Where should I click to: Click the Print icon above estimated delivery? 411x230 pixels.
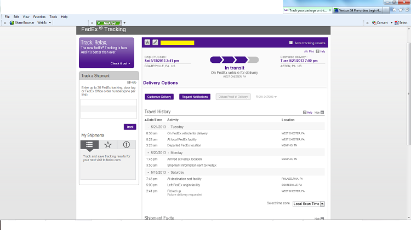click(310, 51)
